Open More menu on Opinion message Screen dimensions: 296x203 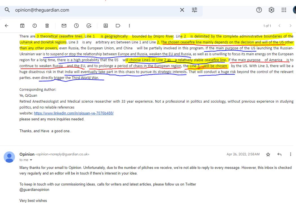click(x=291, y=155)
